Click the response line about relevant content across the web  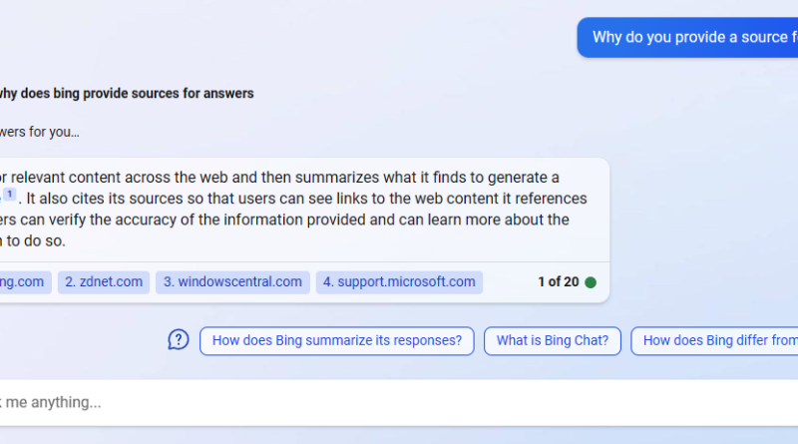pos(279,178)
